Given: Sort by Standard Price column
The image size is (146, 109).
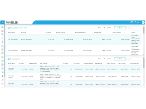Looking at the screenshot, I should click(89, 64).
